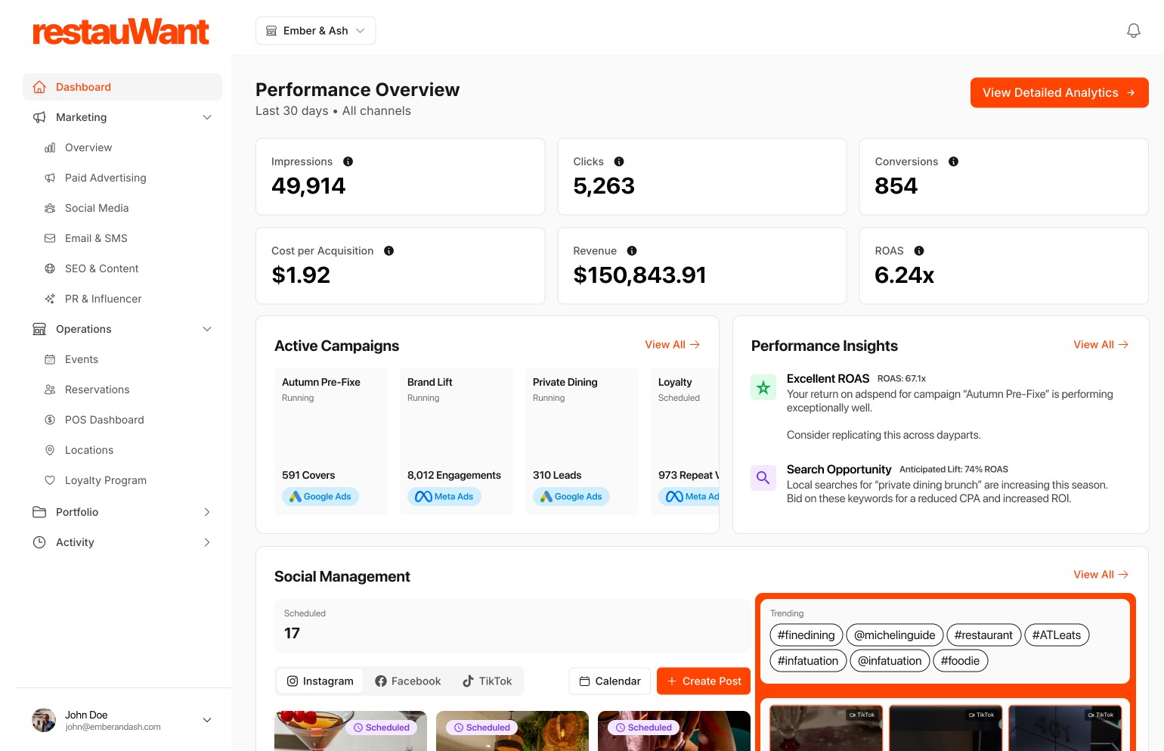Screen dimensions: 1164x751
Task: Open first TikTok trending video thumbnail
Action: pos(826,728)
